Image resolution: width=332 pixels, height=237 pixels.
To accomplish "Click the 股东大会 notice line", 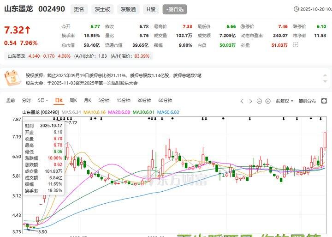I will 82,83.
